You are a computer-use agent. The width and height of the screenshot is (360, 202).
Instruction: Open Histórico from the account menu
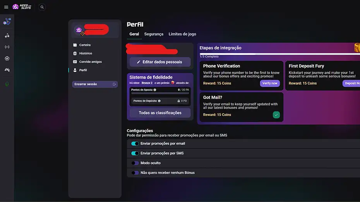[86, 53]
